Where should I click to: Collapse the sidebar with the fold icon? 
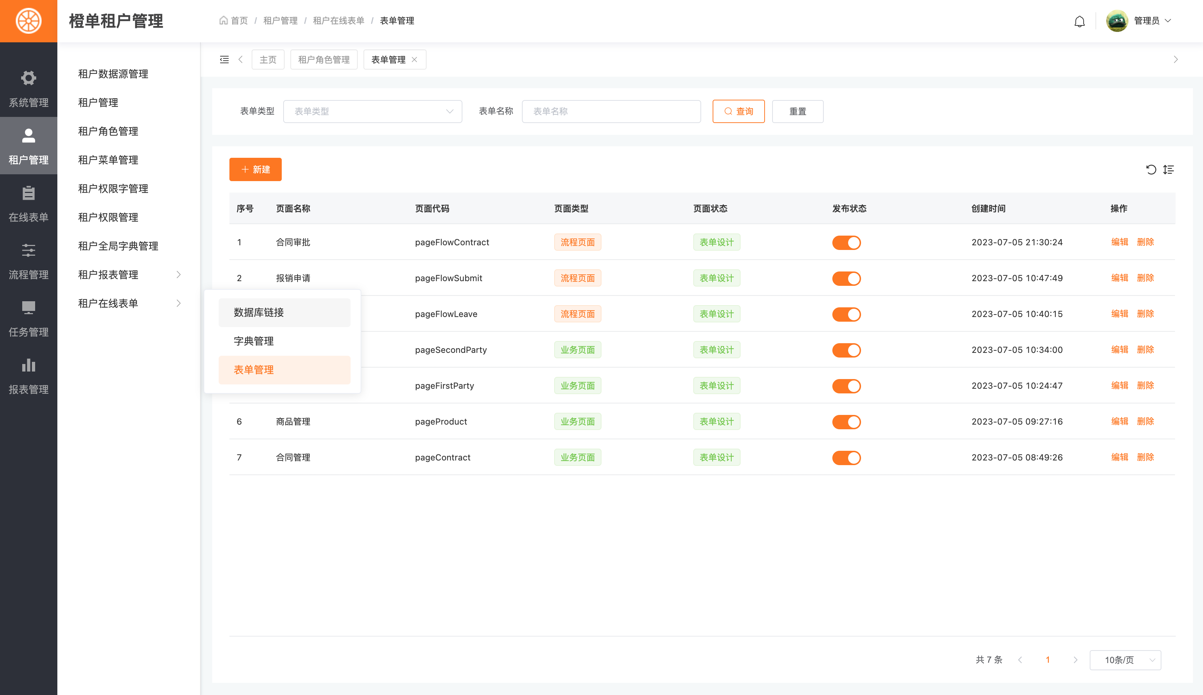coord(224,60)
